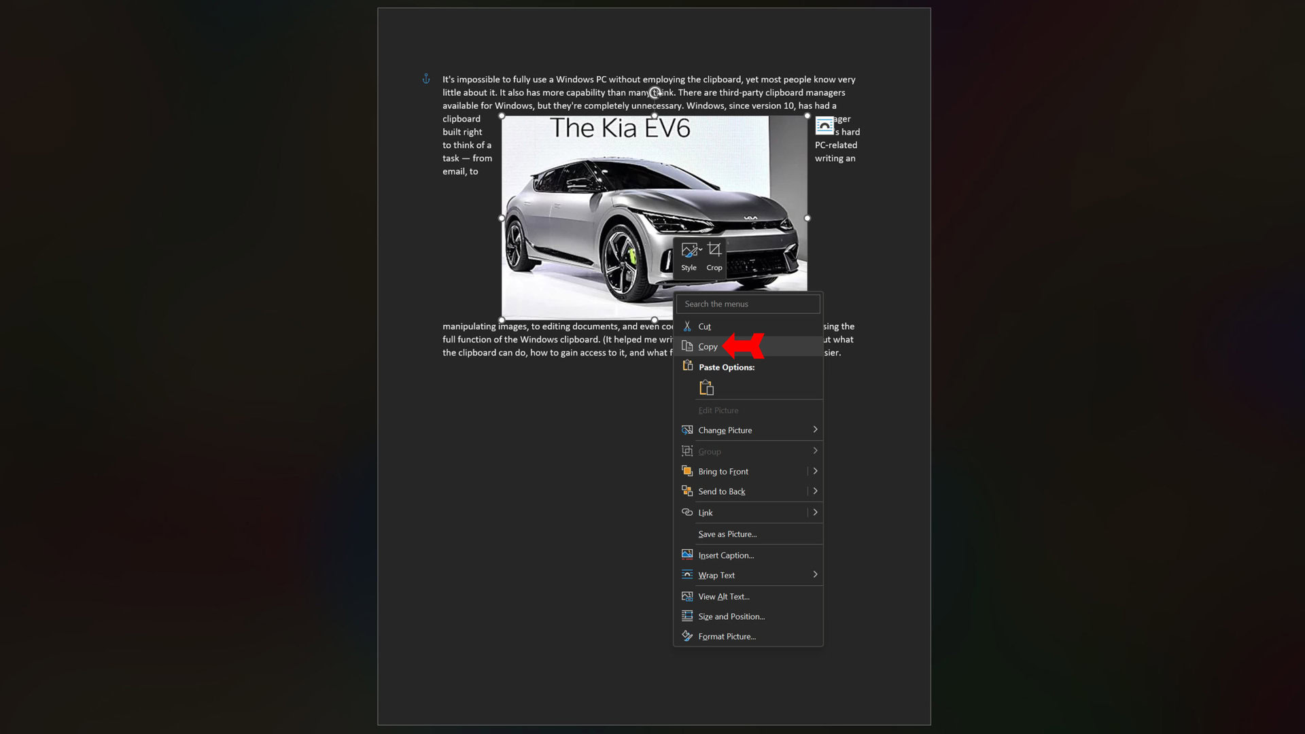This screenshot has width=1305, height=734.
Task: Expand the Wrap Text submenu
Action: [815, 574]
